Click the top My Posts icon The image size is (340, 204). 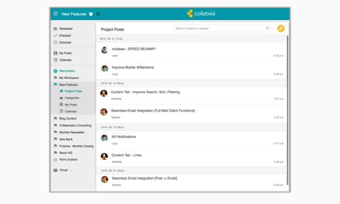(x=56, y=53)
